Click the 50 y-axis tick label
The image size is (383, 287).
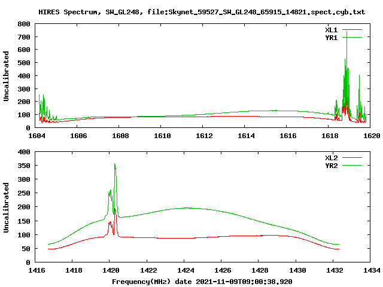(x=26, y=249)
